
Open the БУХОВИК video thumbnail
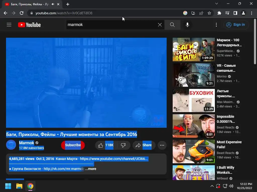194,100
